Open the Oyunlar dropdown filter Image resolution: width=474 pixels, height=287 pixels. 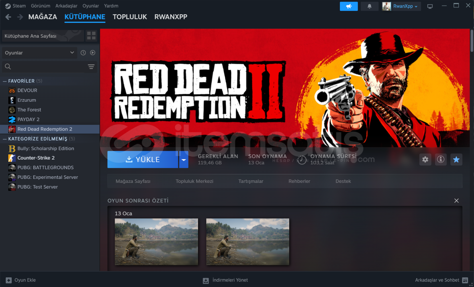(39, 53)
